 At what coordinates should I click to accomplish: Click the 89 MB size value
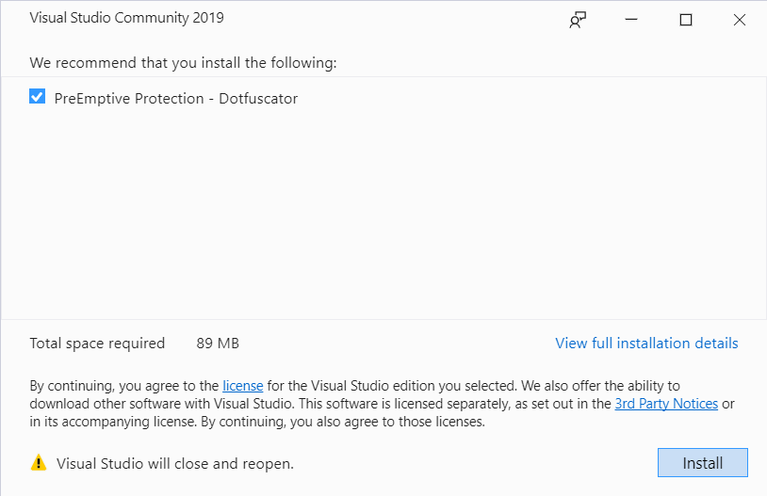point(218,344)
